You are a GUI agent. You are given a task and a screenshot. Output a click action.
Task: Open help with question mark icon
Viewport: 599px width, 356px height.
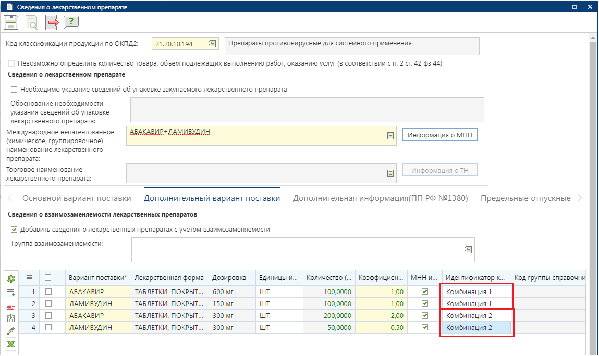[x=71, y=22]
